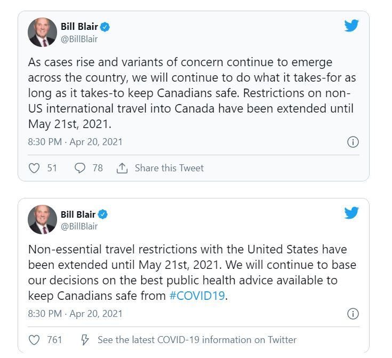This screenshot has height=358, width=392.
Task: Open Bill Blair's avatar in second tweet
Action: point(42,220)
